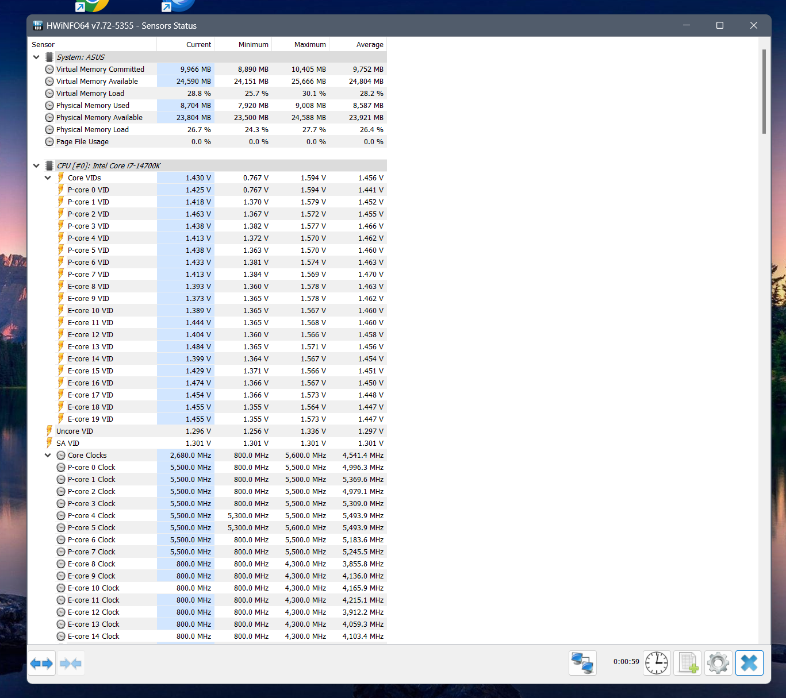Image resolution: width=786 pixels, height=698 pixels.
Task: Click the vertical scrollbar thumb
Action: pos(764,92)
